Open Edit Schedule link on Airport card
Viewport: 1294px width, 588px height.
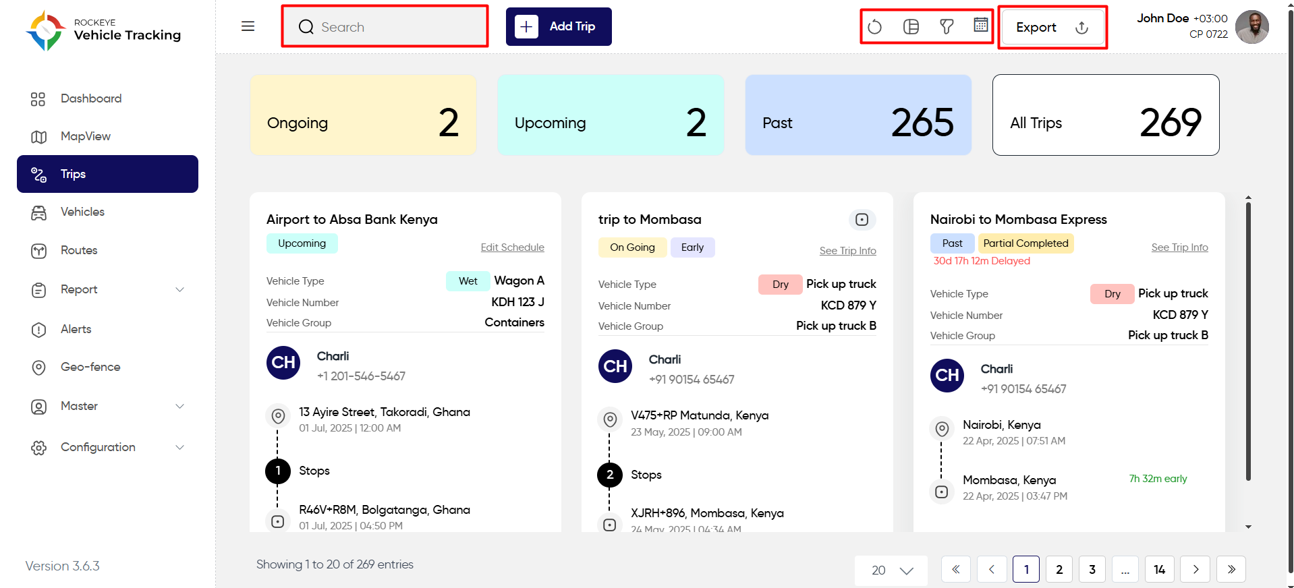pyautogui.click(x=512, y=247)
